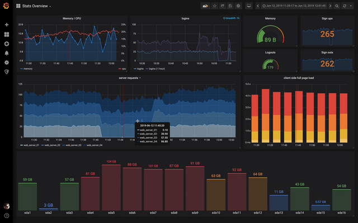Open the refresh interval dropdown arrow
This screenshot has width=358, height=223.
[351, 6]
